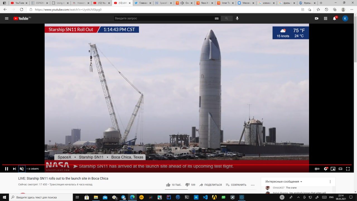Open the Windows Start menu
This screenshot has height=201, width=357.
[4, 197]
